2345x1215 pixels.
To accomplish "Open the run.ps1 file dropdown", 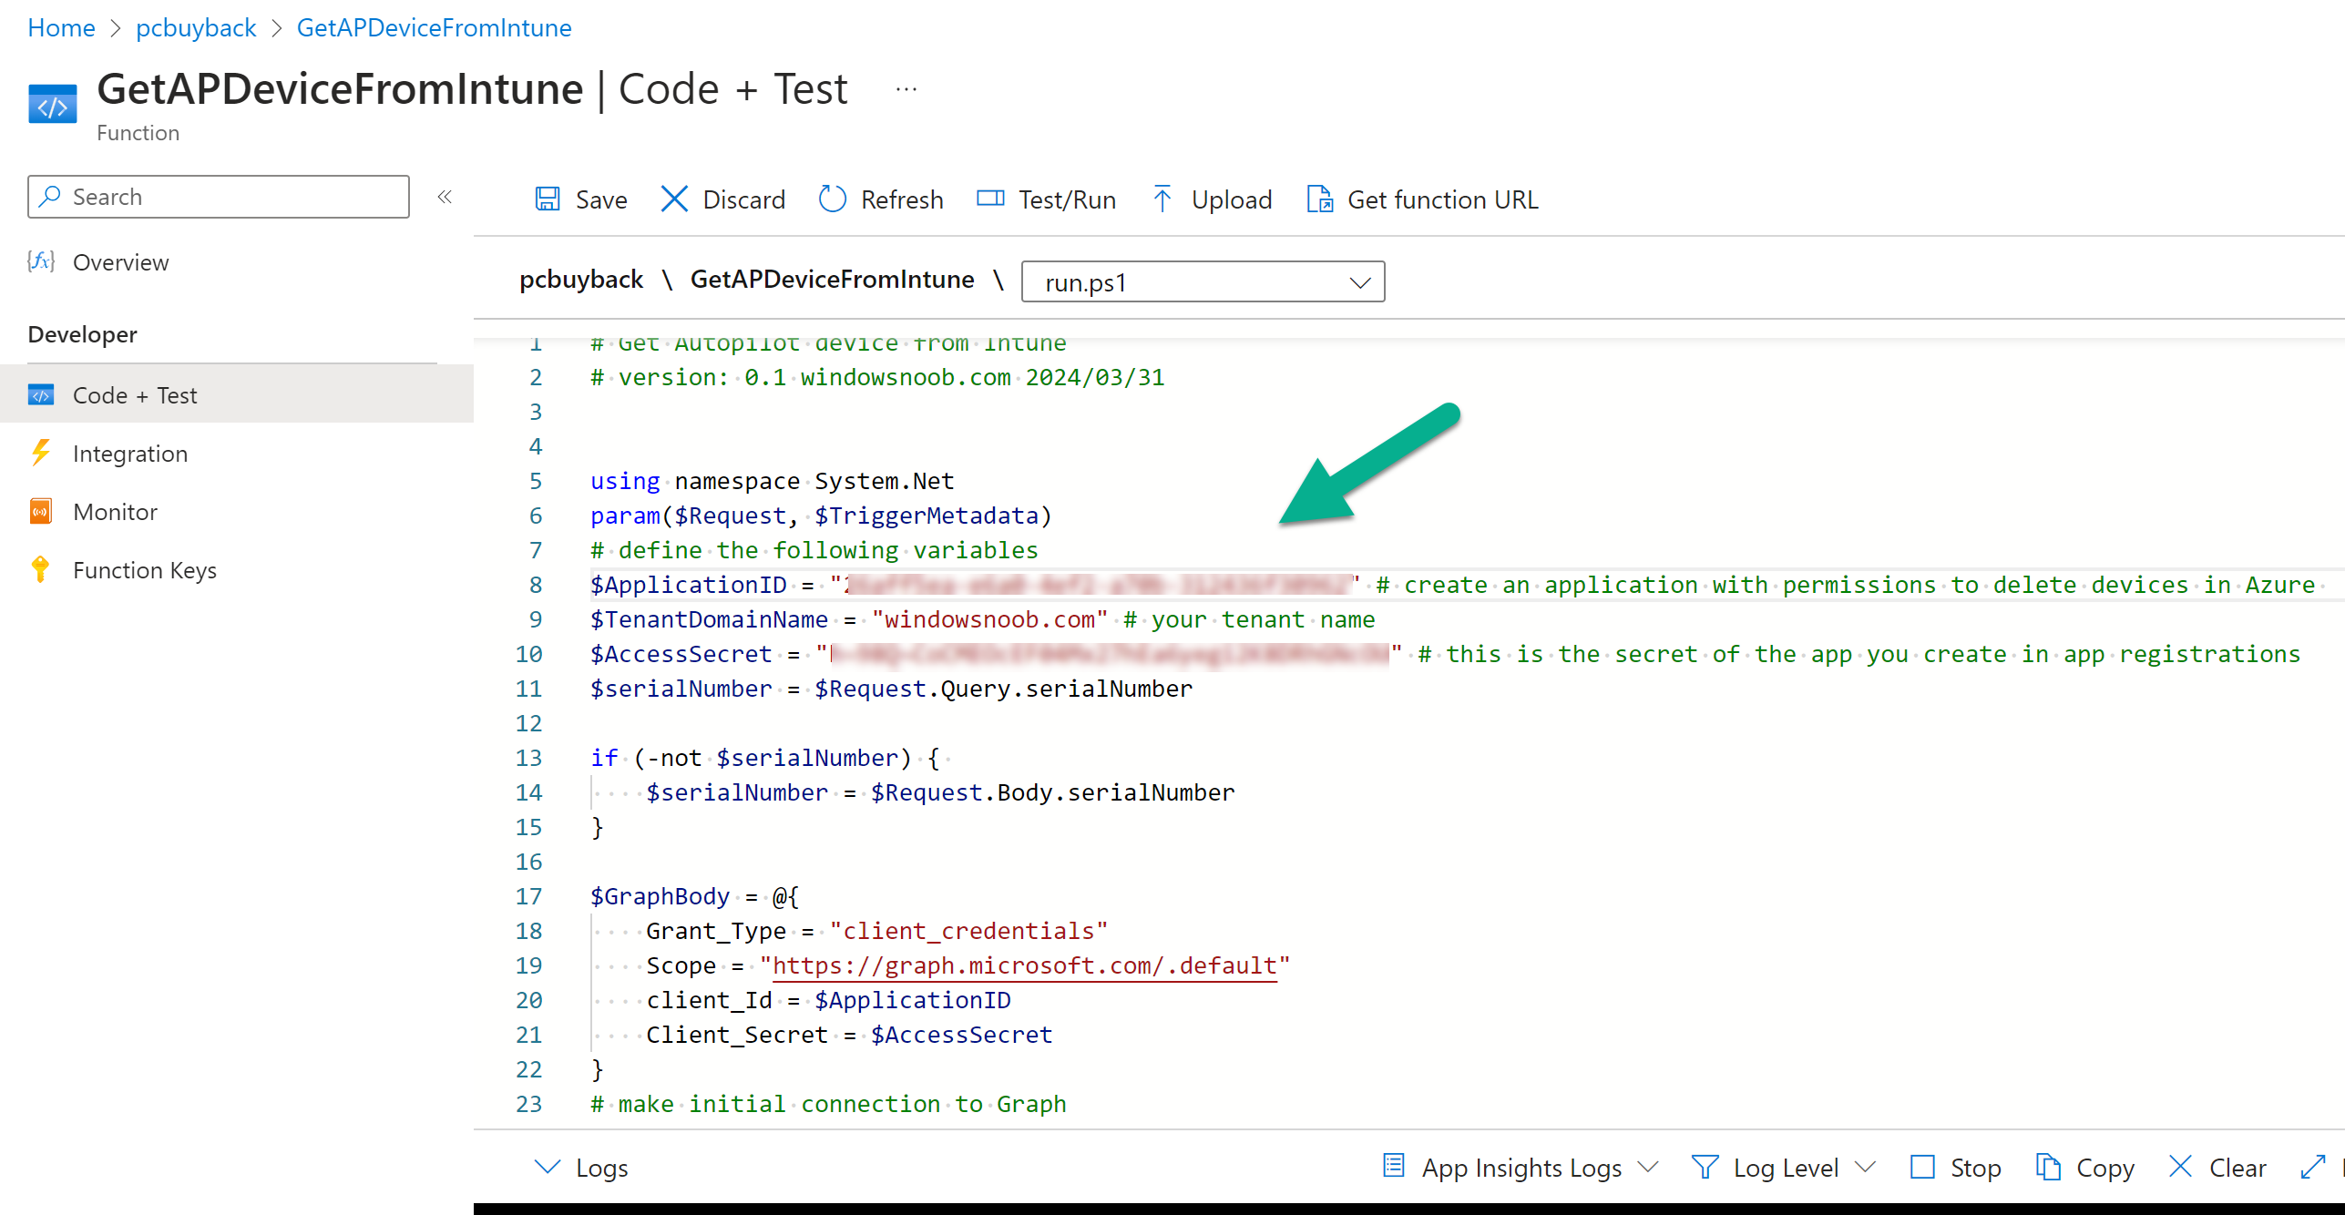I will coord(1203,282).
